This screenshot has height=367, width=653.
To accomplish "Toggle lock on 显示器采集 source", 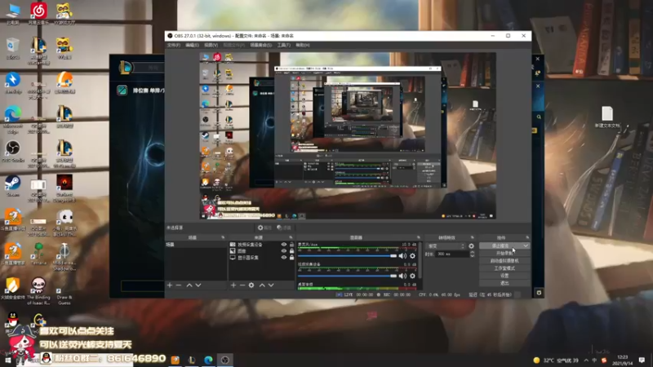I will [x=292, y=258].
